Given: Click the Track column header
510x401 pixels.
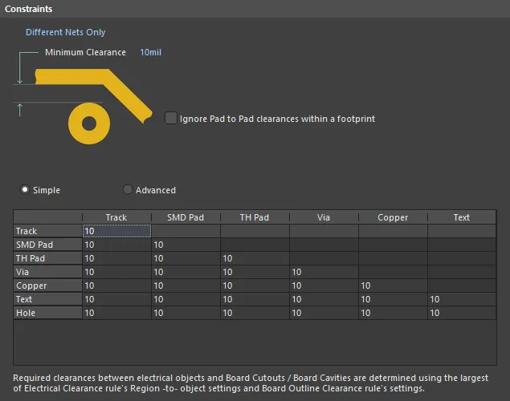Looking at the screenshot, I should tap(116, 217).
